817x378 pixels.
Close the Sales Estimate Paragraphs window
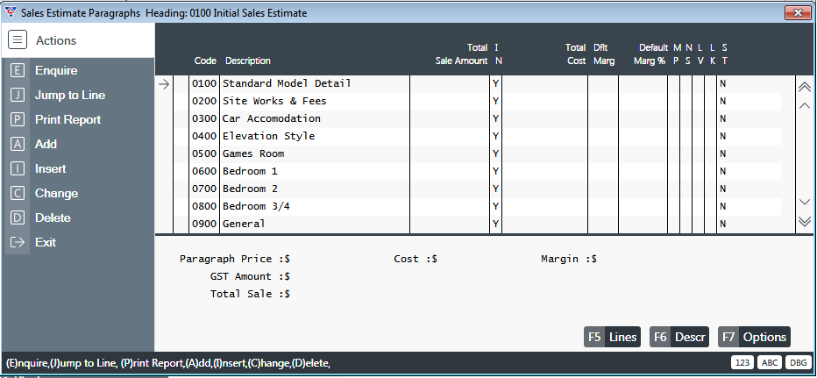click(797, 12)
